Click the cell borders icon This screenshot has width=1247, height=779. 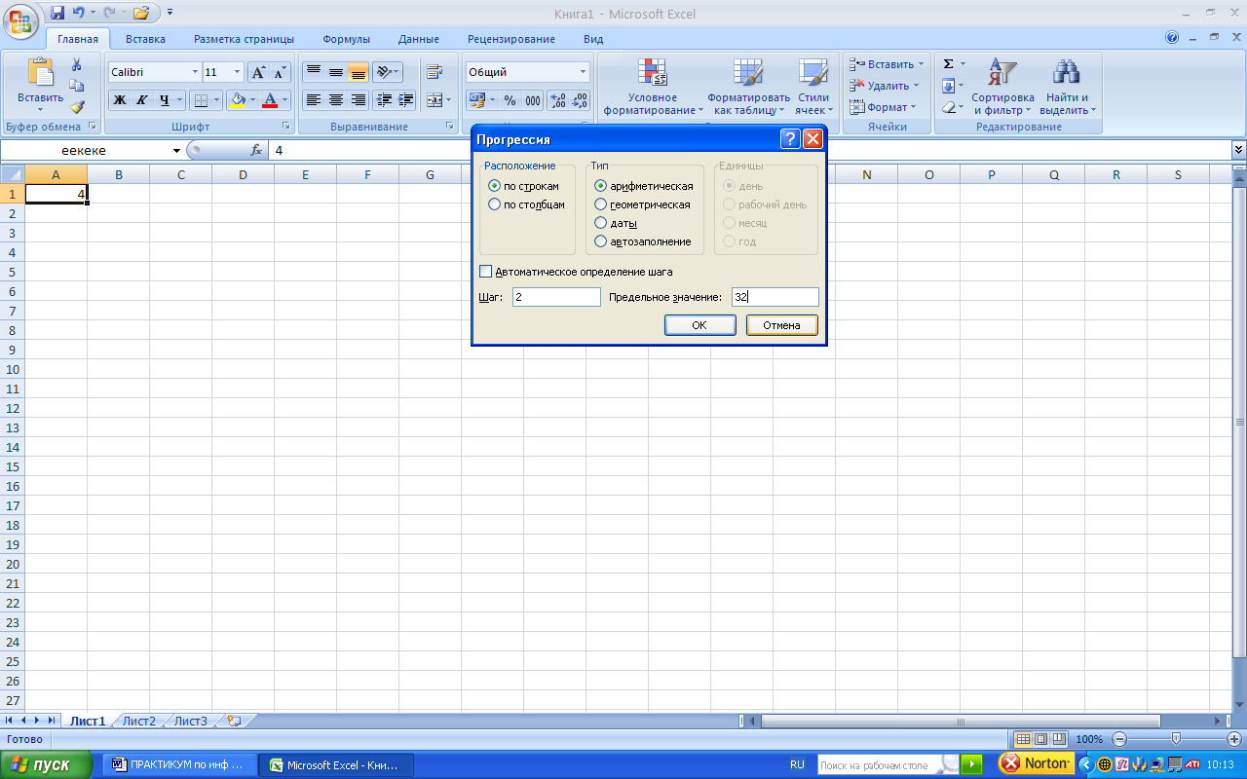tap(200, 99)
